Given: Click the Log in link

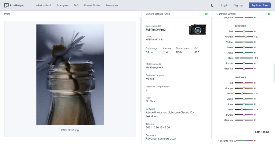Looking at the screenshot, I should point(225,5).
